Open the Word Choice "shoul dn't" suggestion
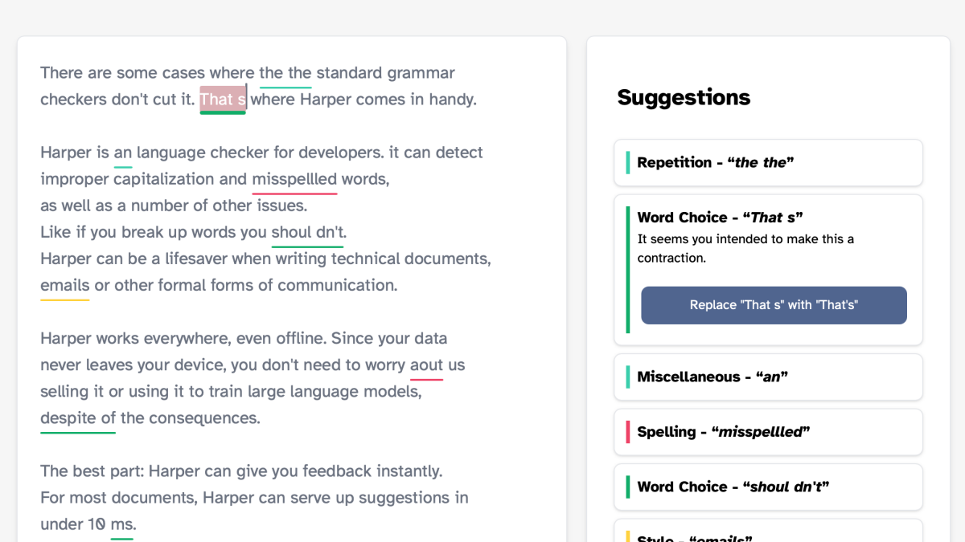The width and height of the screenshot is (965, 542). pyautogui.click(x=768, y=487)
